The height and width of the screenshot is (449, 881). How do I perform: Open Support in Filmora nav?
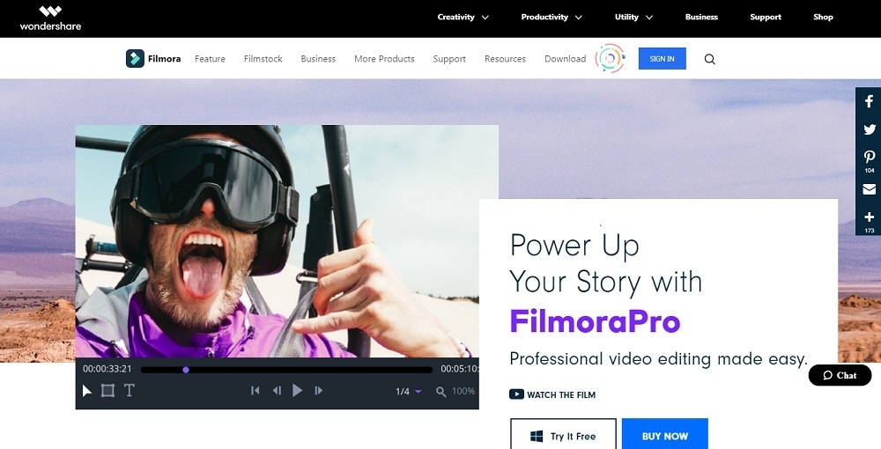coord(449,59)
